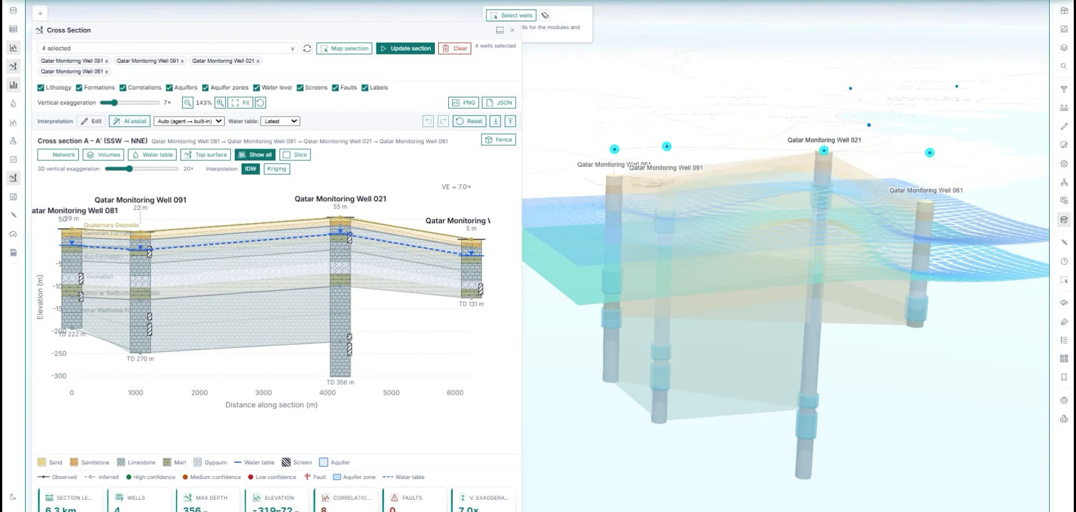Click the upload interpretation icon
1076x512 pixels.
point(511,121)
